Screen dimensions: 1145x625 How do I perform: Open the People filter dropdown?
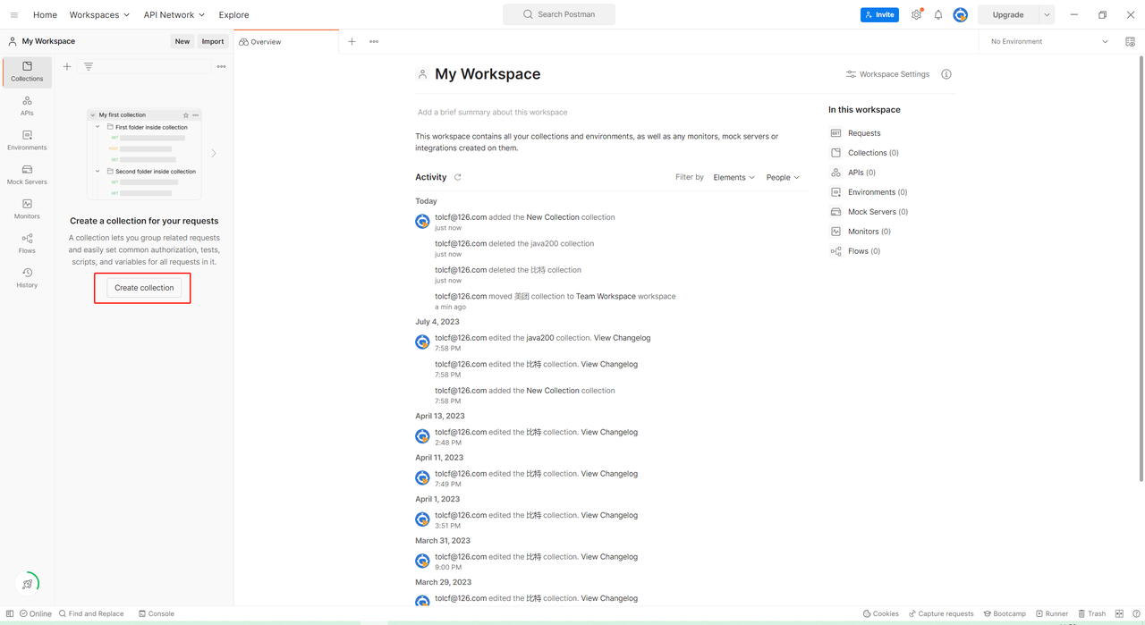783,177
